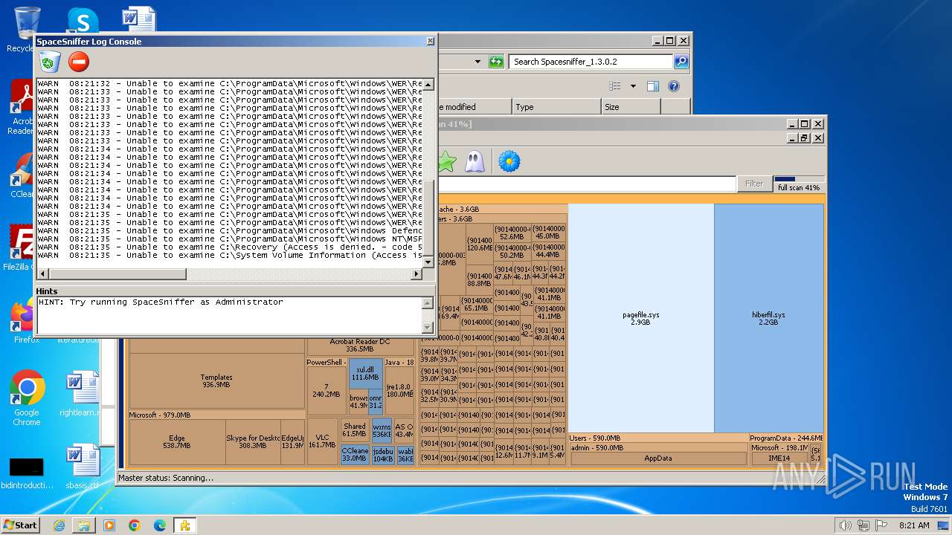Click the SpaceSniffer taskbar button
The image size is (952, 535).
coord(185,525)
